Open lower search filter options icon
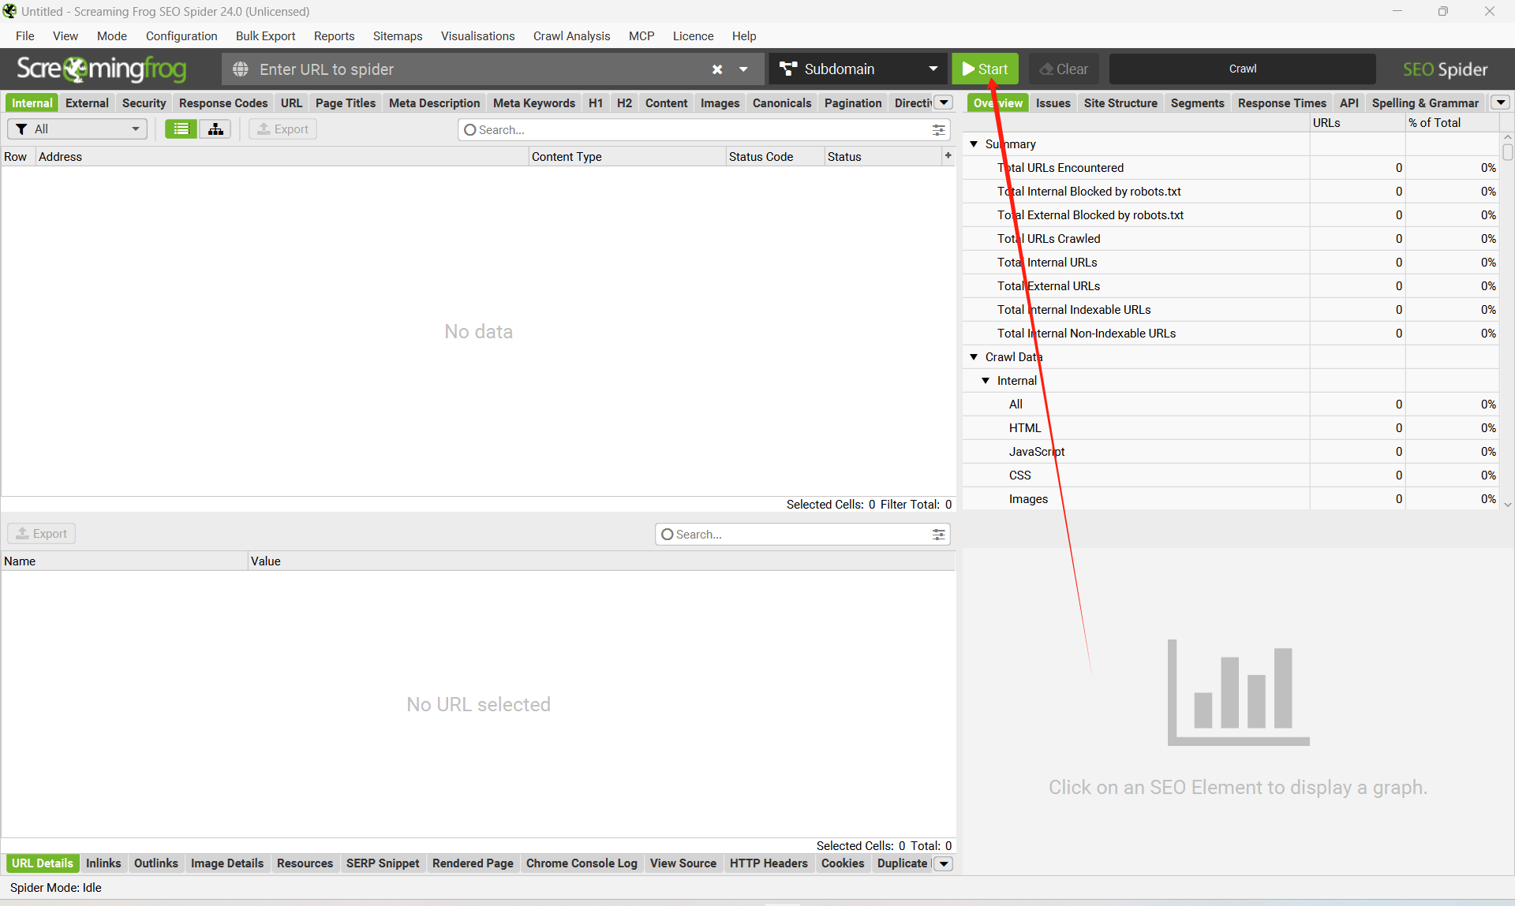 [x=939, y=535]
